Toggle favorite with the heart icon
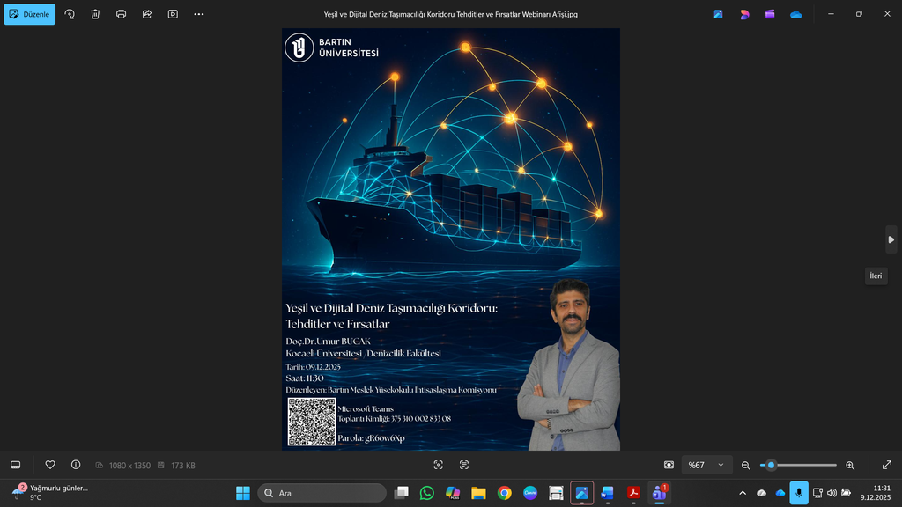902x507 pixels. point(50,465)
